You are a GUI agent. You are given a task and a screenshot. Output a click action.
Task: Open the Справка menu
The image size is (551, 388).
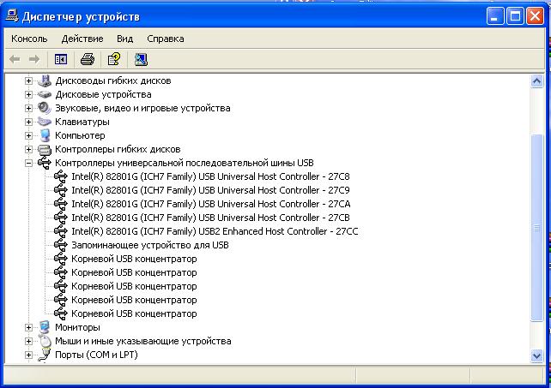coord(165,39)
